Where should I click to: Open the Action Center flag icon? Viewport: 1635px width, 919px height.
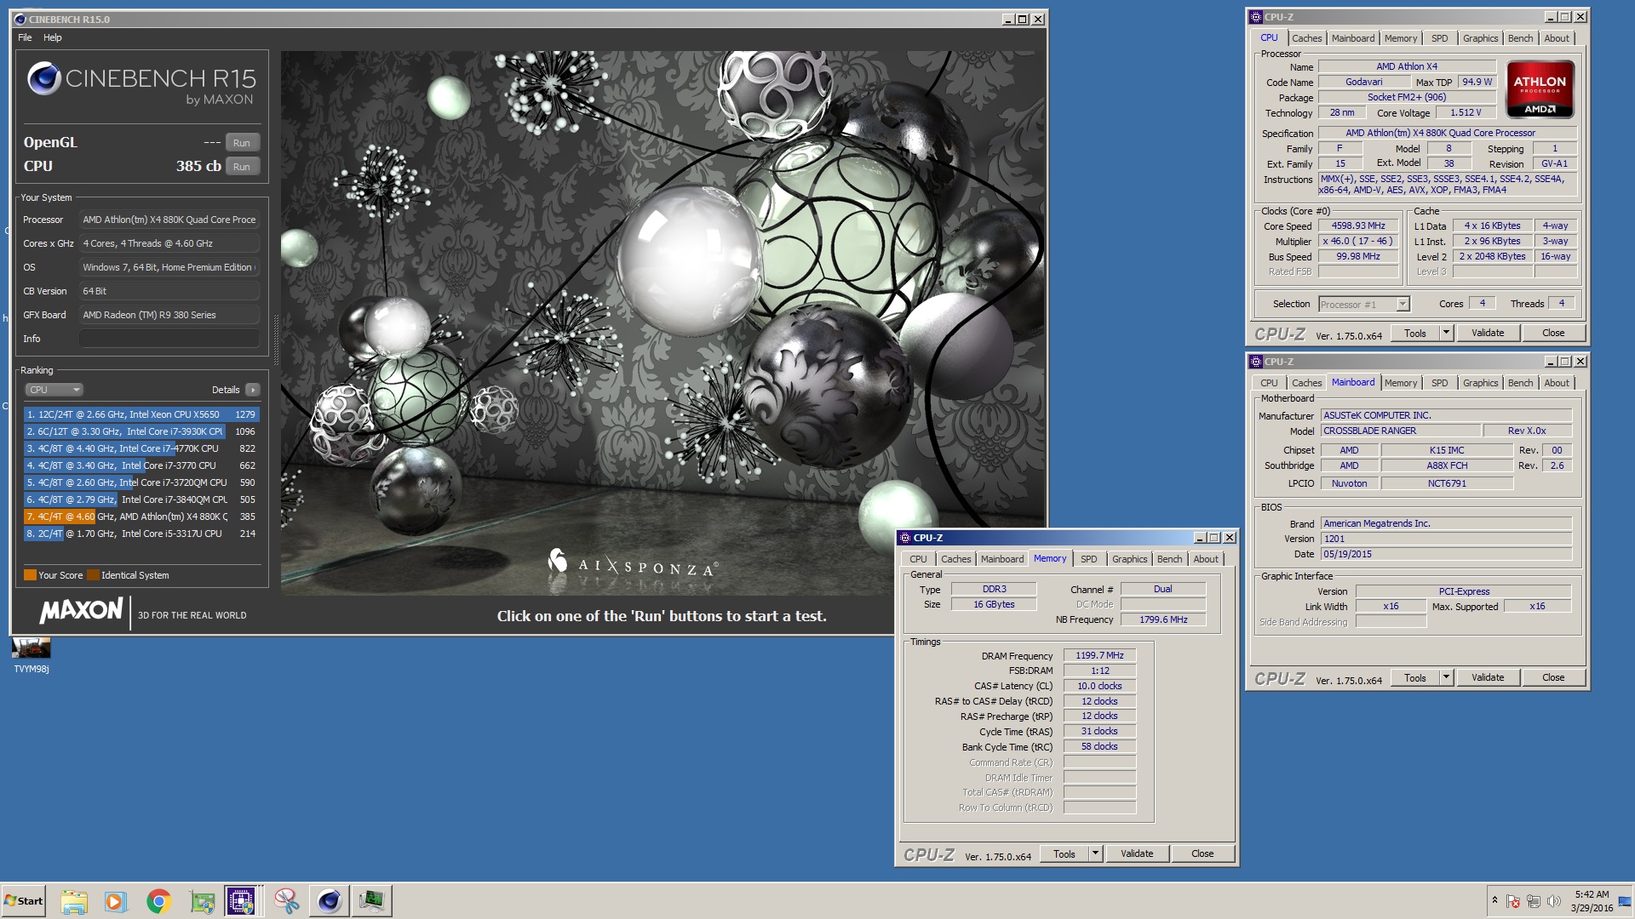click(x=1513, y=901)
